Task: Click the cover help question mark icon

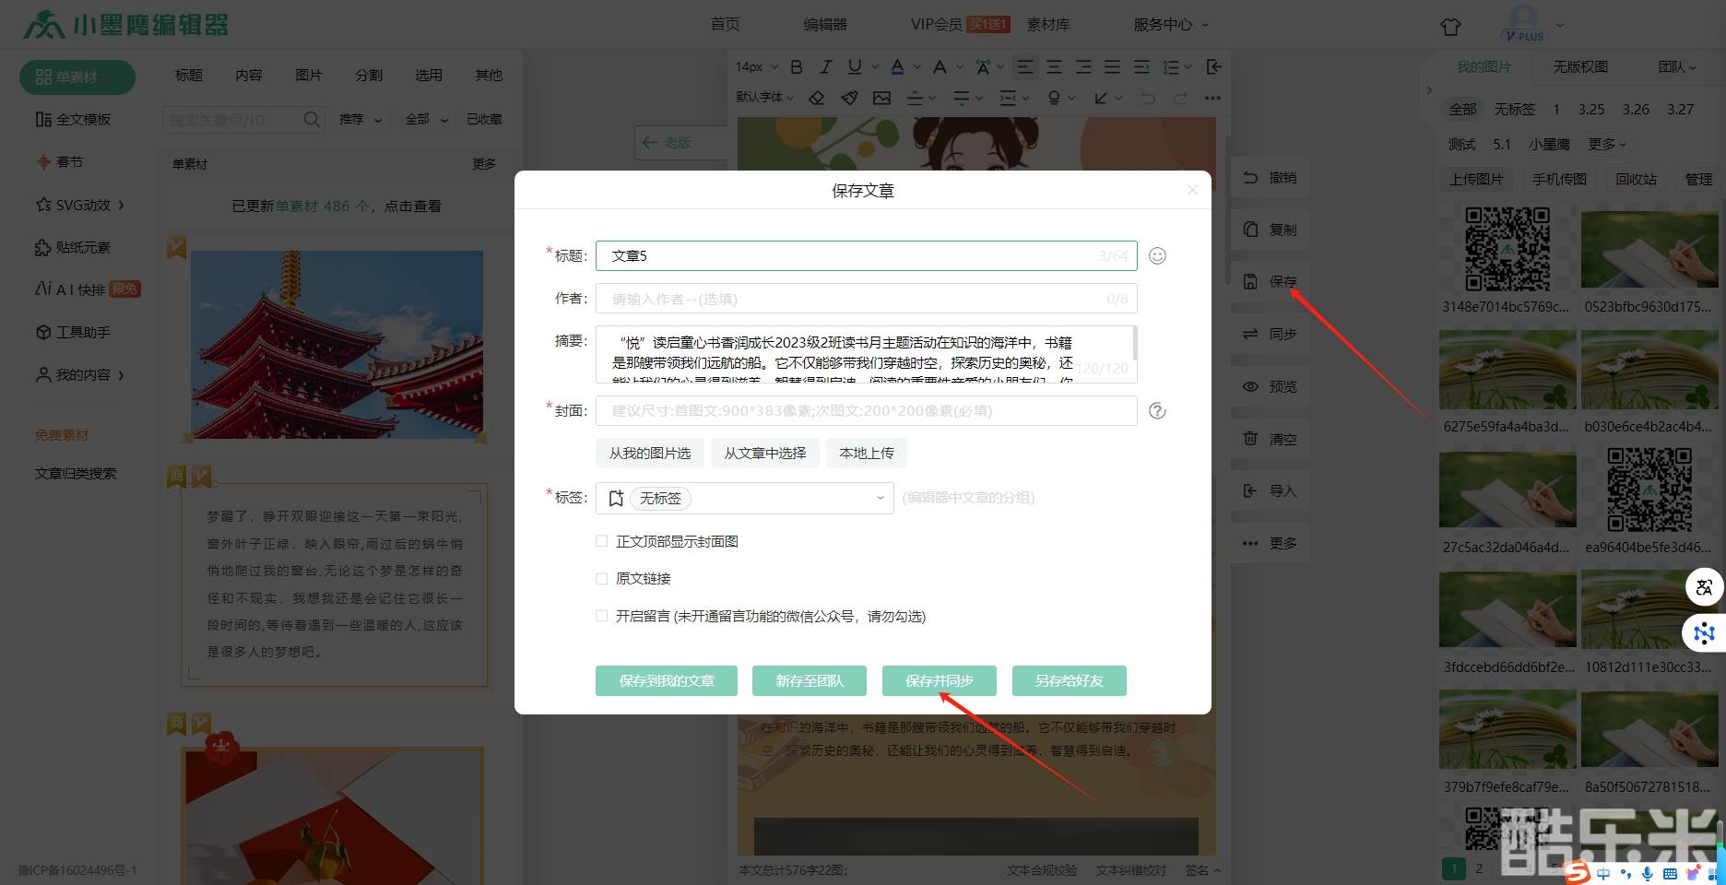Action: (x=1157, y=411)
